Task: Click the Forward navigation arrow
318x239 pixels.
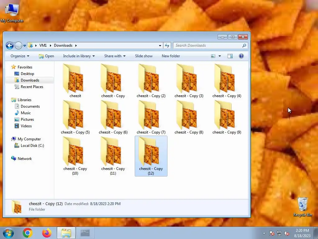Action: 18,45
